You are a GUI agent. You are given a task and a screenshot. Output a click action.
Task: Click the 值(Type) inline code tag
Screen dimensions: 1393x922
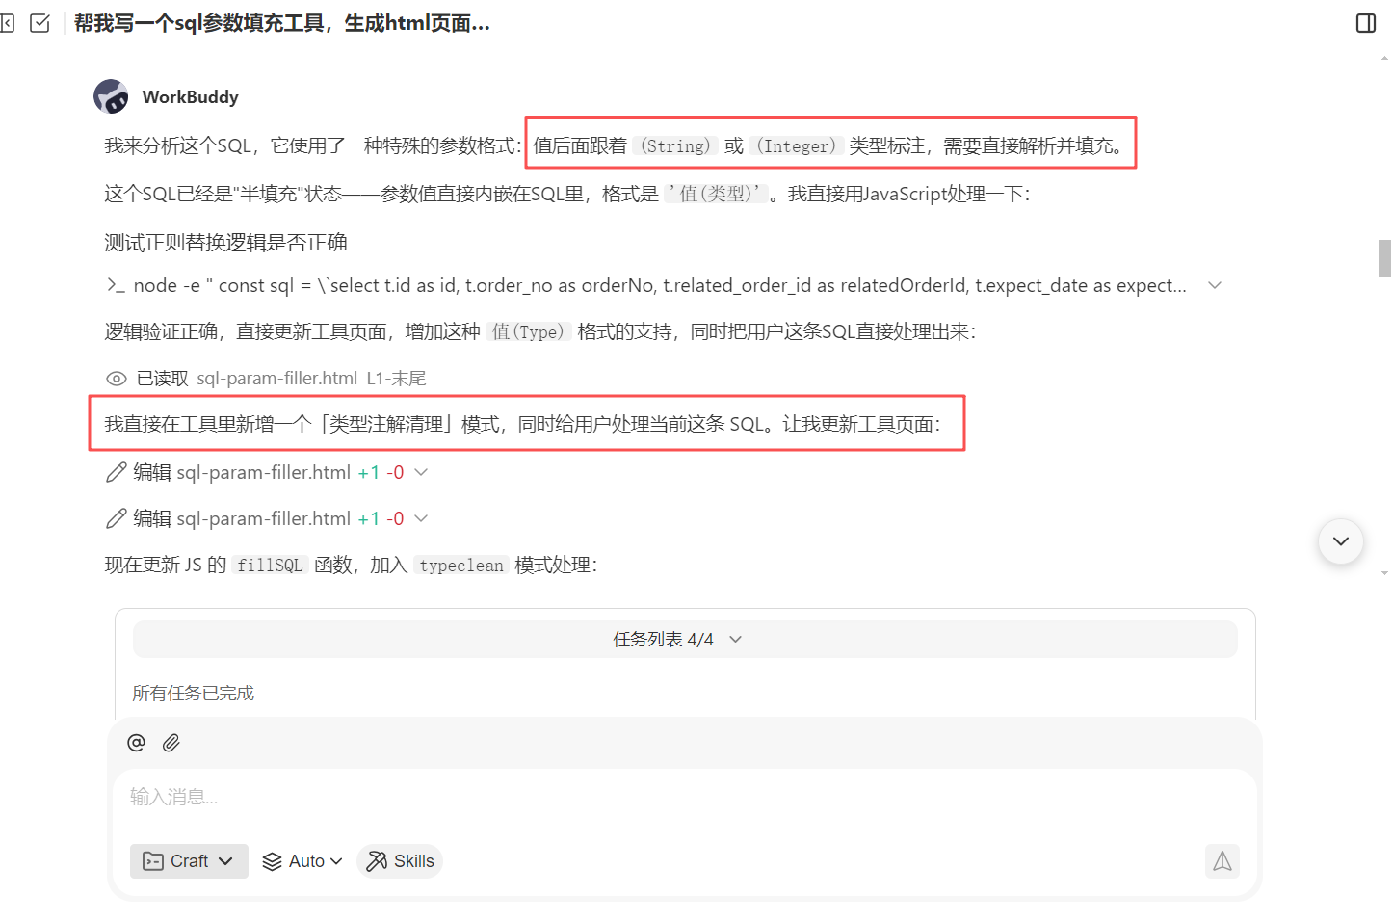(x=528, y=332)
